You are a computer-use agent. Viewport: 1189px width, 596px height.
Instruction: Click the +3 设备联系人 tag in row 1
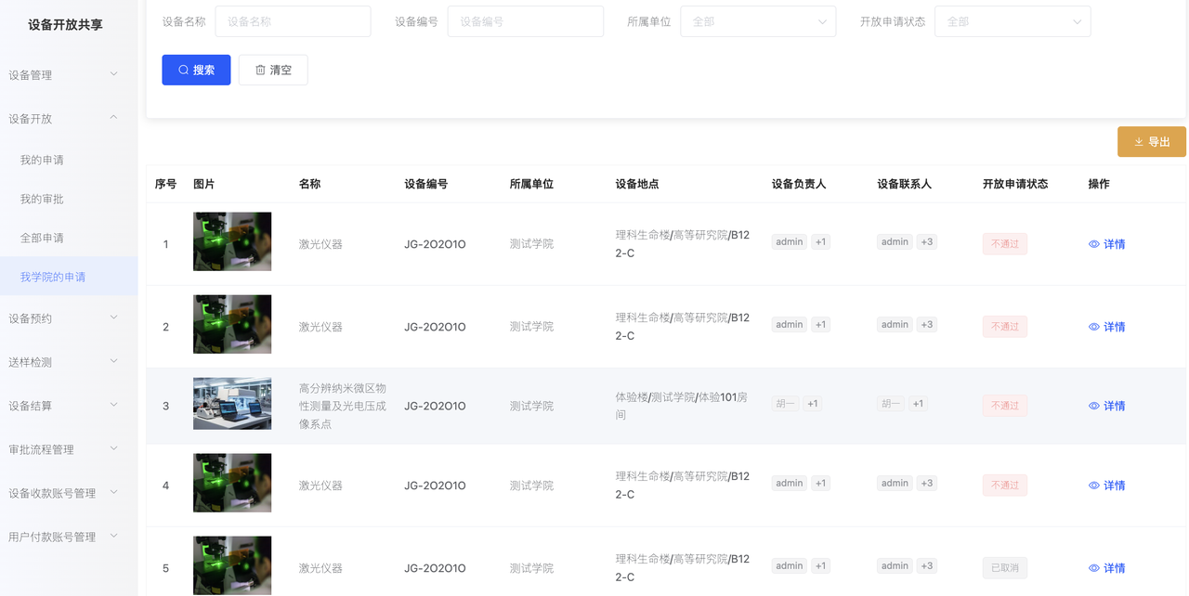pos(927,242)
